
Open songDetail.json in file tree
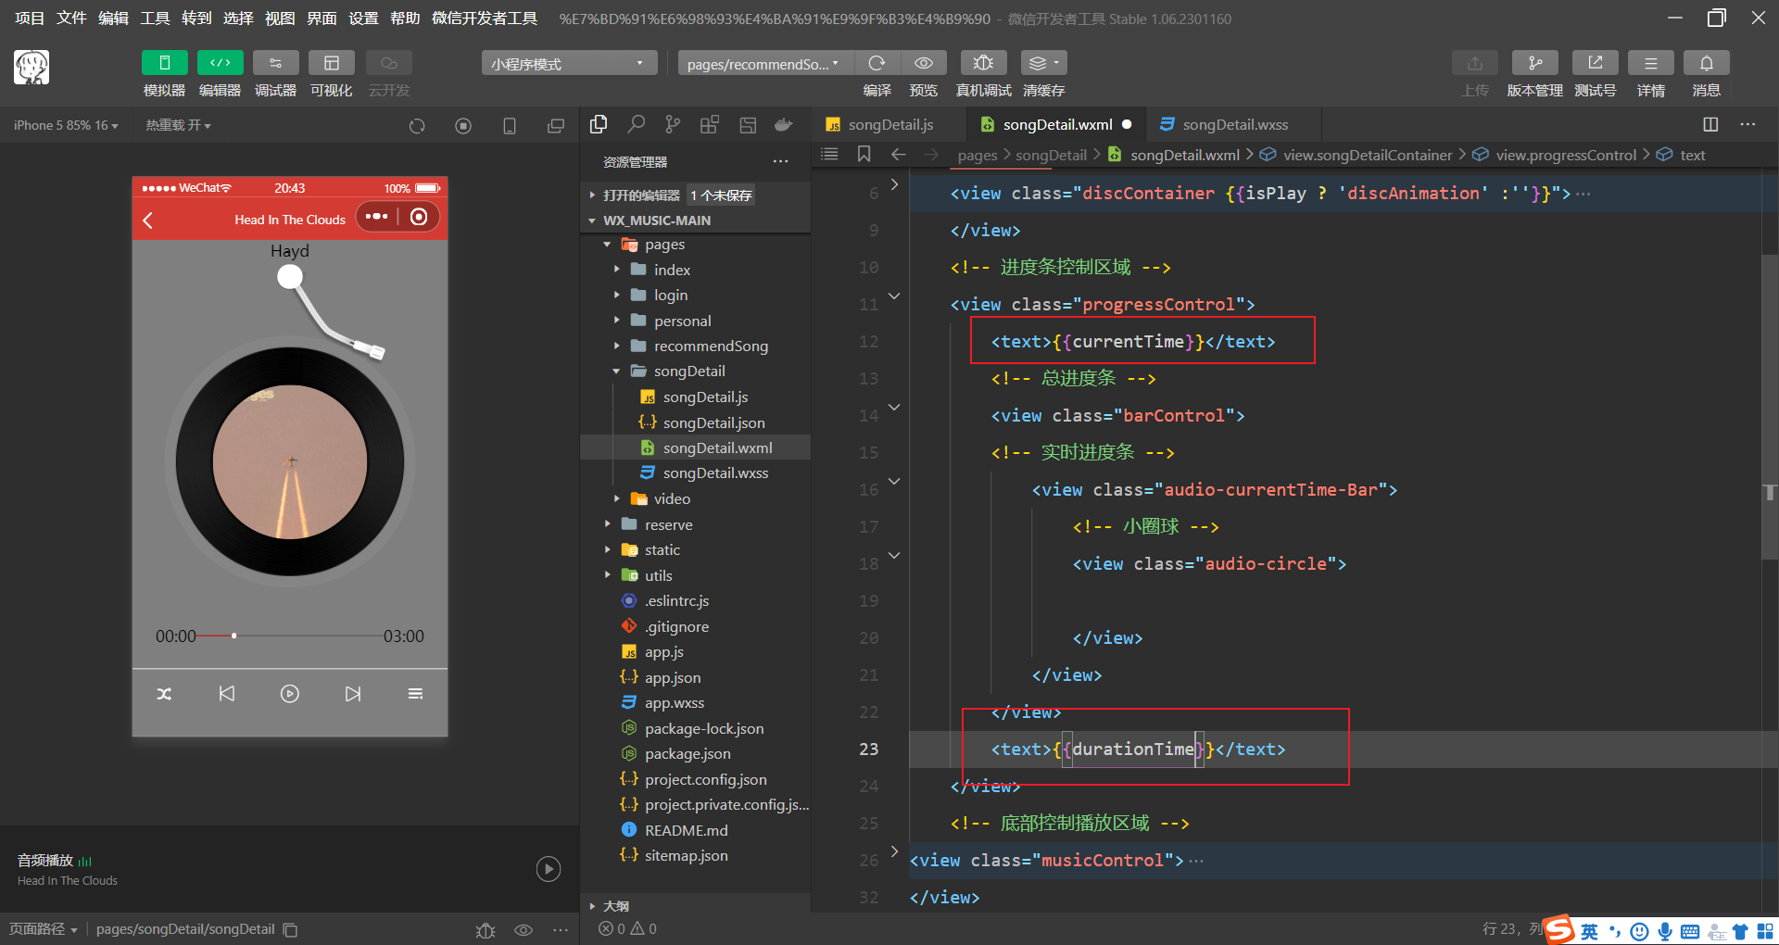click(713, 422)
